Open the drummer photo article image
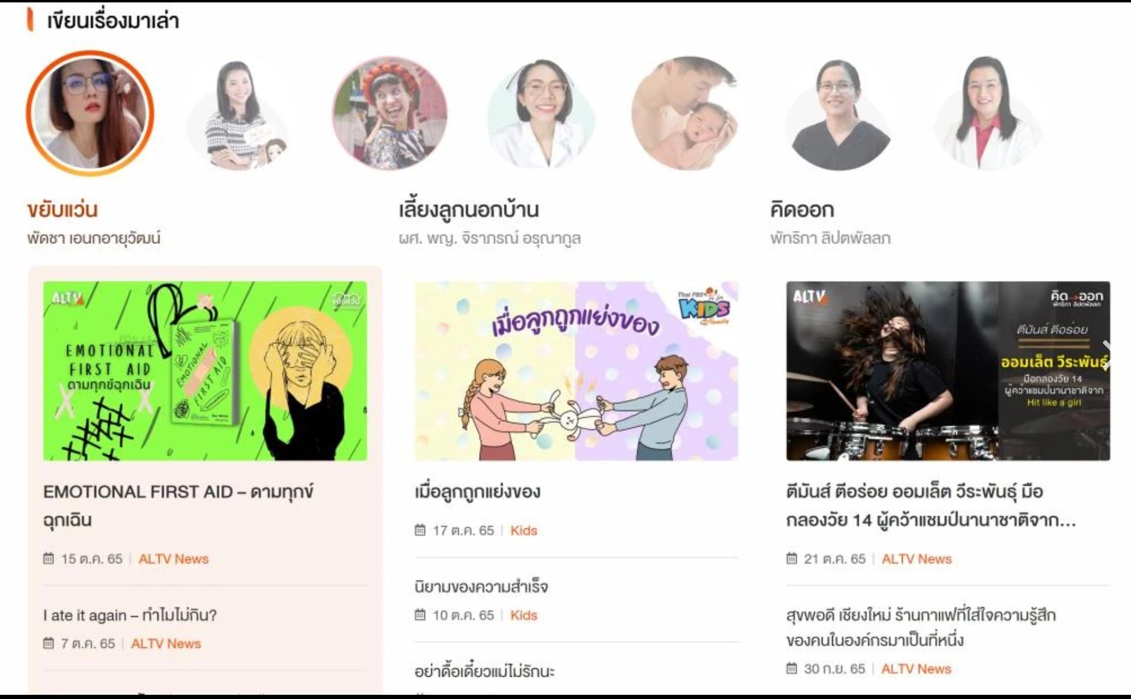The height and width of the screenshot is (699, 1131). click(948, 371)
